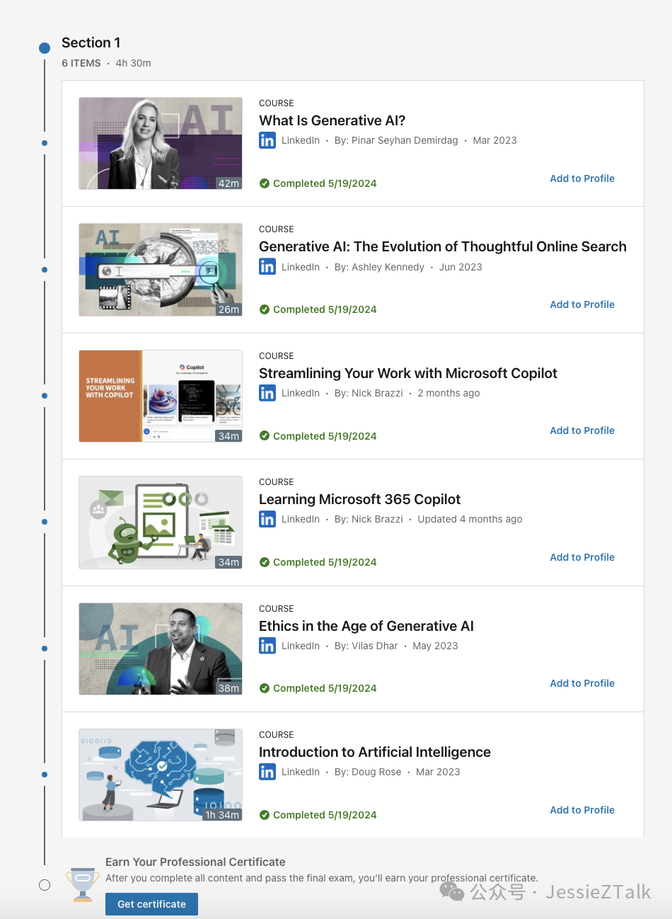Click timeline dot next to Learning Microsoft 365 Copilot
672x919 pixels.
click(x=45, y=522)
